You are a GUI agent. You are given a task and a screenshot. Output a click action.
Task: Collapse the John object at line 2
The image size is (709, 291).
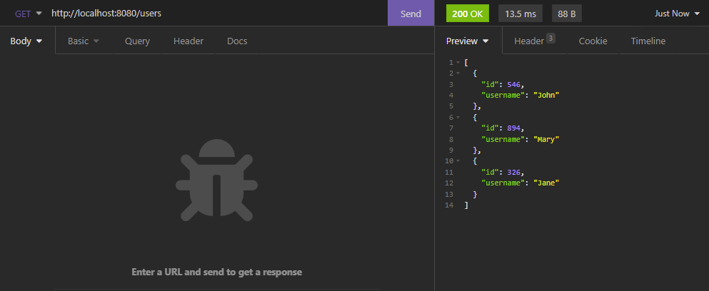tap(458, 73)
